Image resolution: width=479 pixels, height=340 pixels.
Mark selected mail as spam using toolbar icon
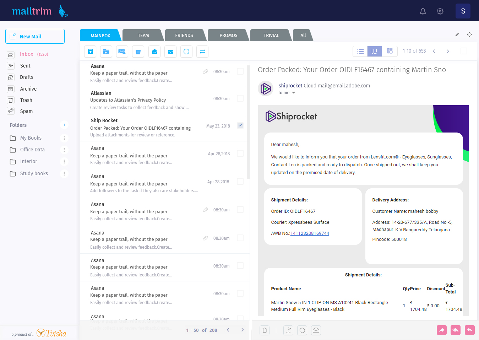(122, 52)
